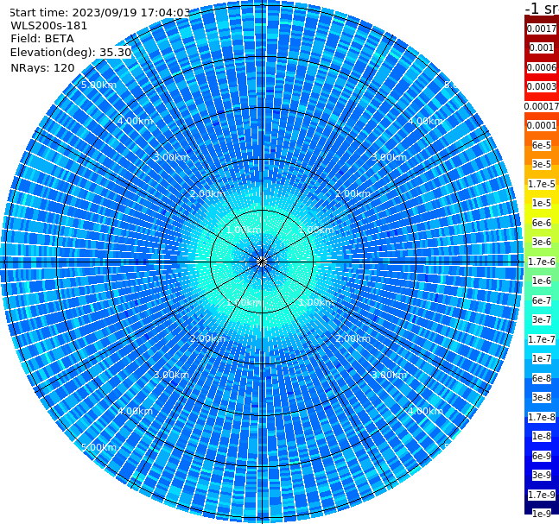
Task: Click the '1.7e-6' colorbar value
Action: (x=542, y=262)
